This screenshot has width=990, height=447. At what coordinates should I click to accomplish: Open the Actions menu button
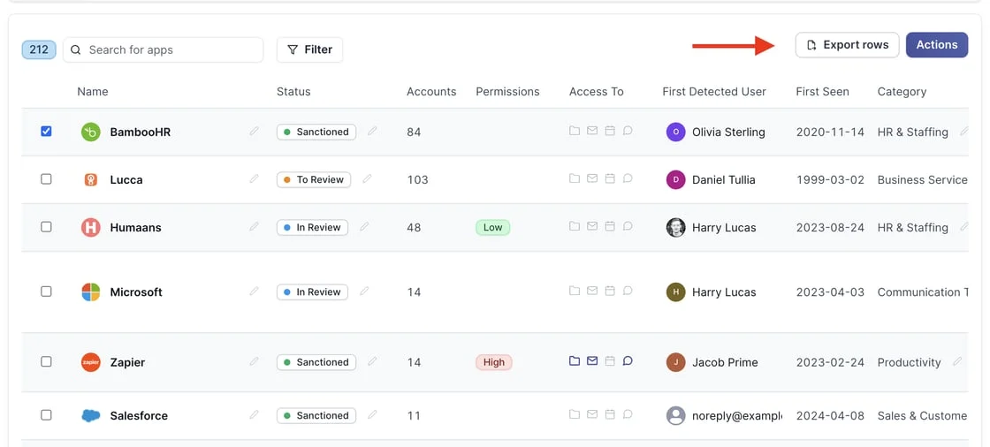pos(937,45)
